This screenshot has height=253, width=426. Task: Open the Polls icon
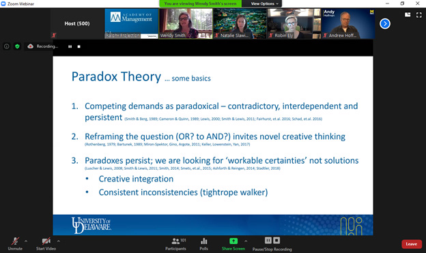pos(203,243)
